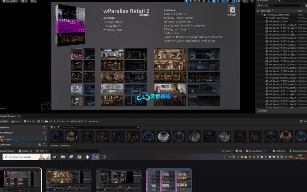Image resolution: width=307 pixels, height=192 pixels.
Task: Collapse wParallax_Retail (Editor) world tree
Action: point(262,15)
